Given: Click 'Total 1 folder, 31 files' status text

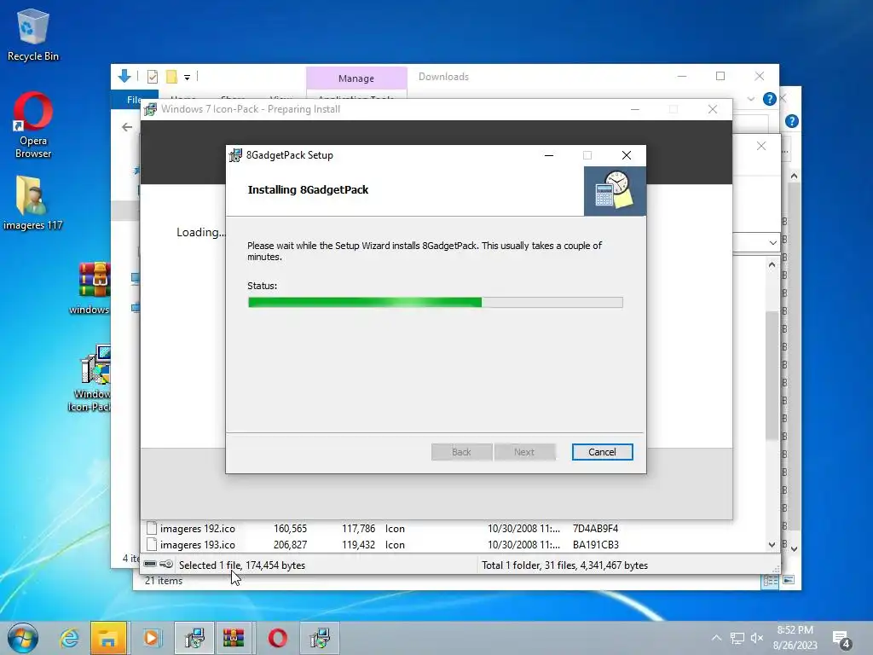Looking at the screenshot, I should [x=564, y=565].
